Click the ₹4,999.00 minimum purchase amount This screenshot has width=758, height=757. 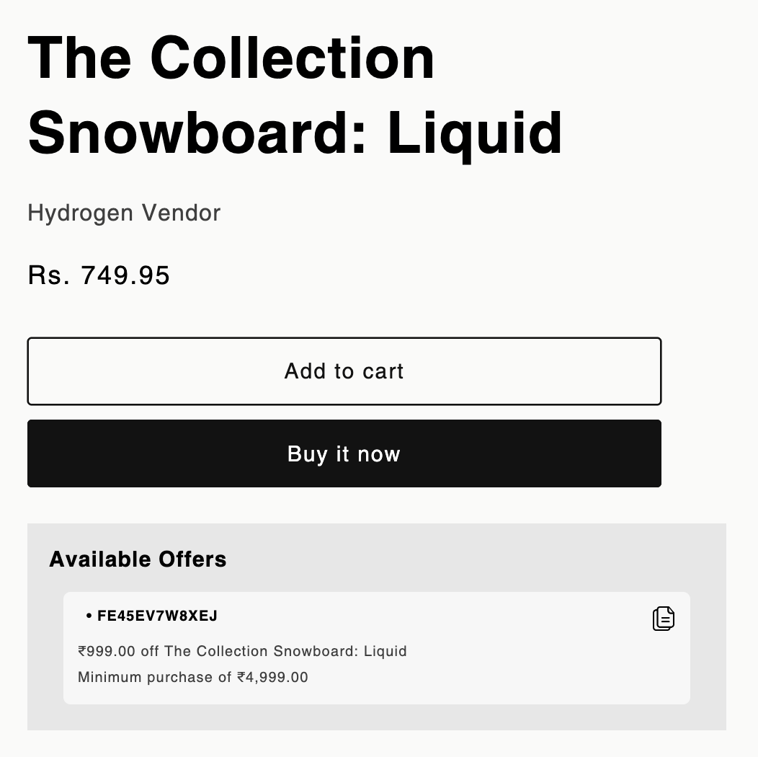coord(272,677)
